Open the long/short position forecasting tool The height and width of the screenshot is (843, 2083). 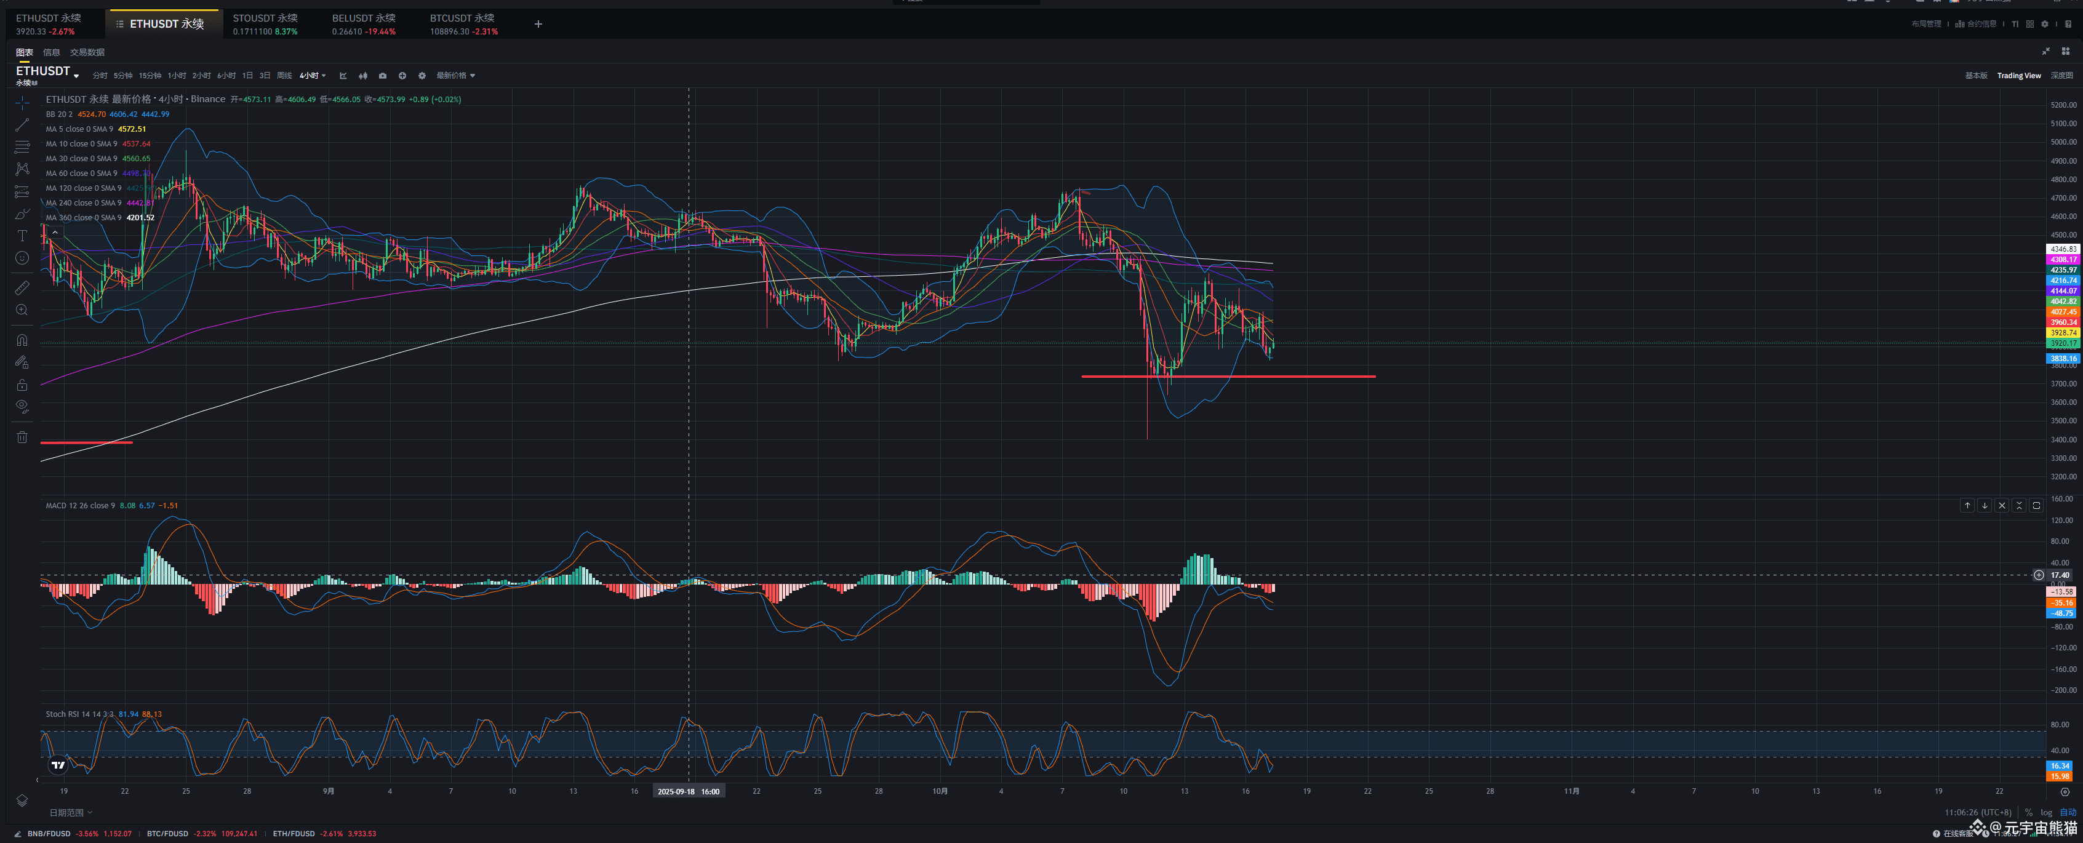(x=22, y=191)
